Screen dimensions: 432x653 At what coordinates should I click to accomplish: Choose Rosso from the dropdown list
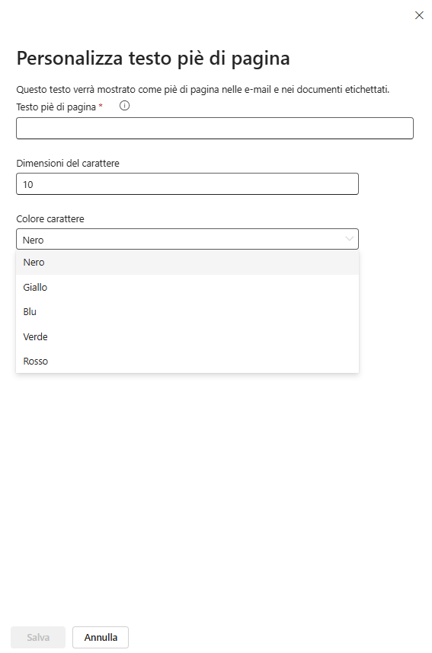point(187,361)
